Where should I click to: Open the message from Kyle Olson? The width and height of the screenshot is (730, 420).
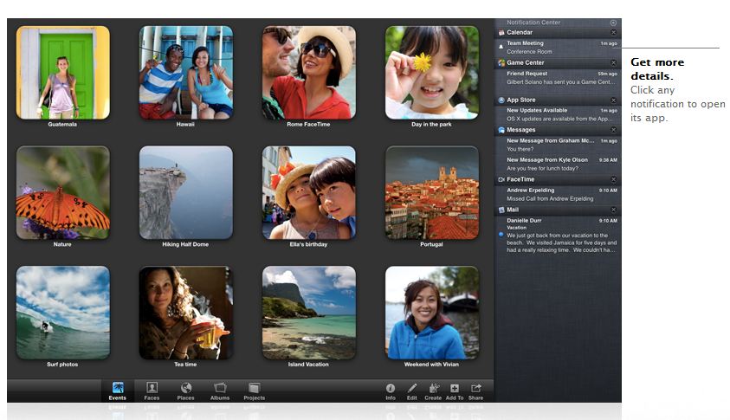pyautogui.click(x=558, y=164)
